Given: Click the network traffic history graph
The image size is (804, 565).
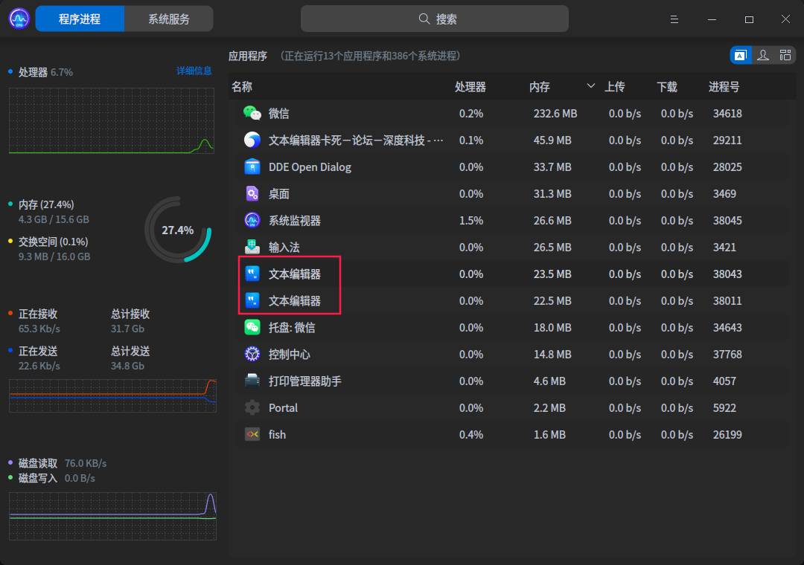Looking at the screenshot, I should pyautogui.click(x=112, y=395).
